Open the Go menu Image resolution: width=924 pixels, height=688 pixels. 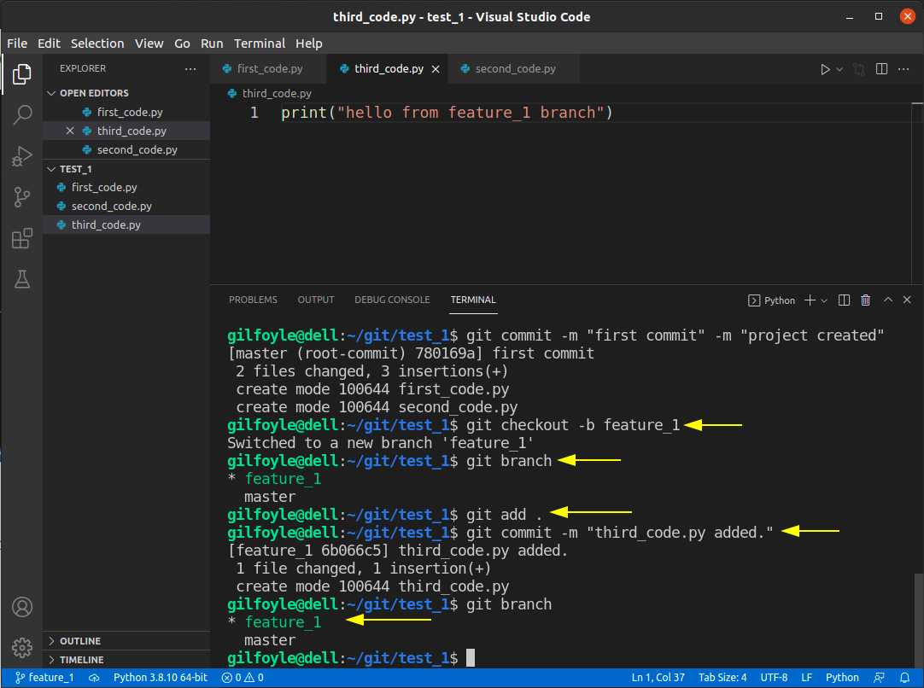pos(182,44)
